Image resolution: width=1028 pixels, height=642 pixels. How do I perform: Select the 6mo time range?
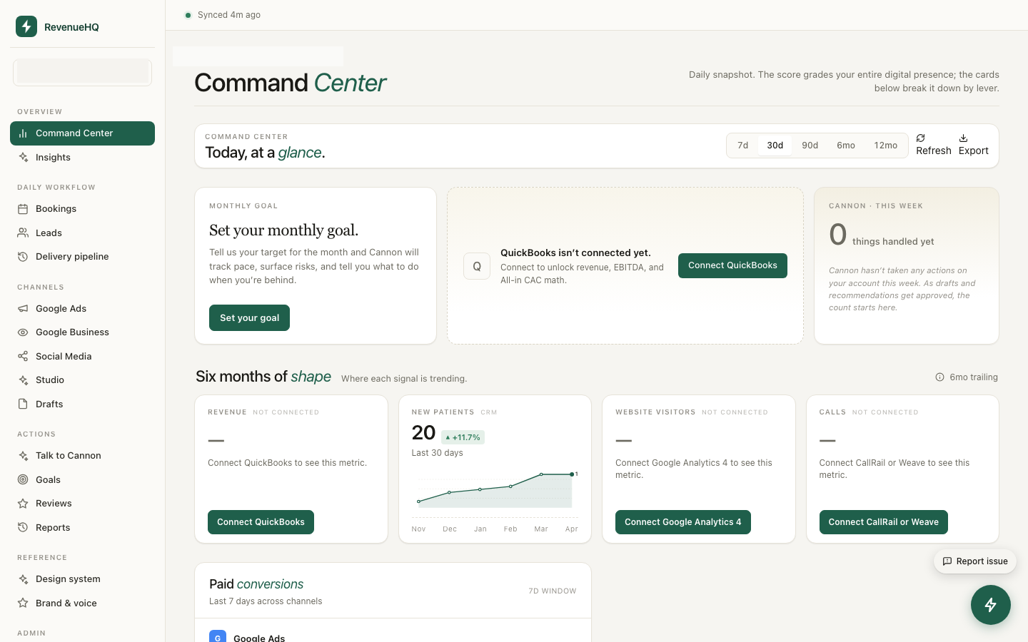point(846,146)
